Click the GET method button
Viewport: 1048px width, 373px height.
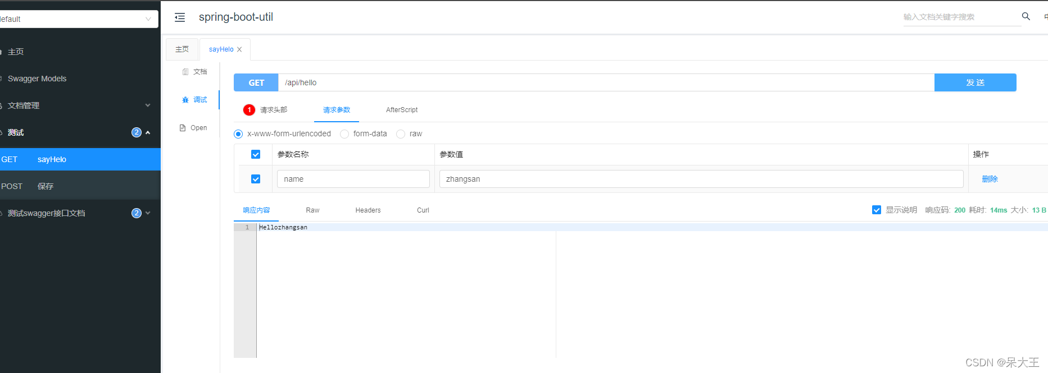256,82
